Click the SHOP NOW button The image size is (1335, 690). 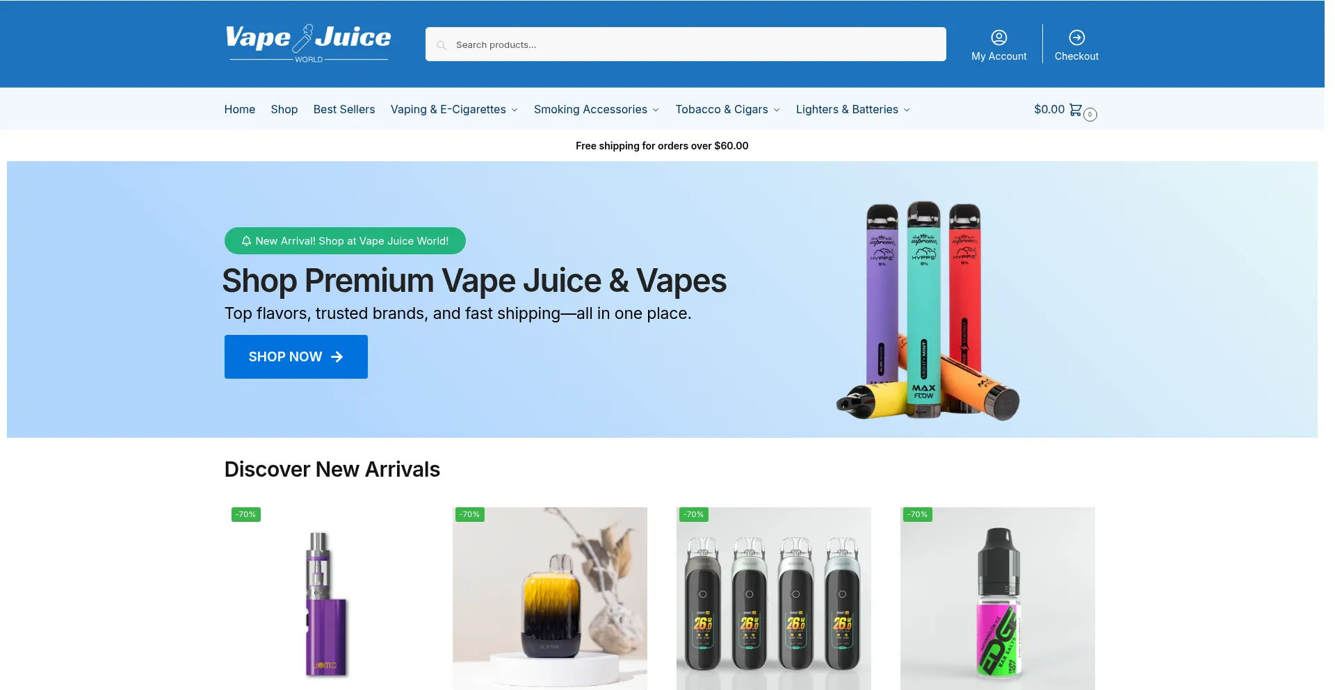coord(296,356)
